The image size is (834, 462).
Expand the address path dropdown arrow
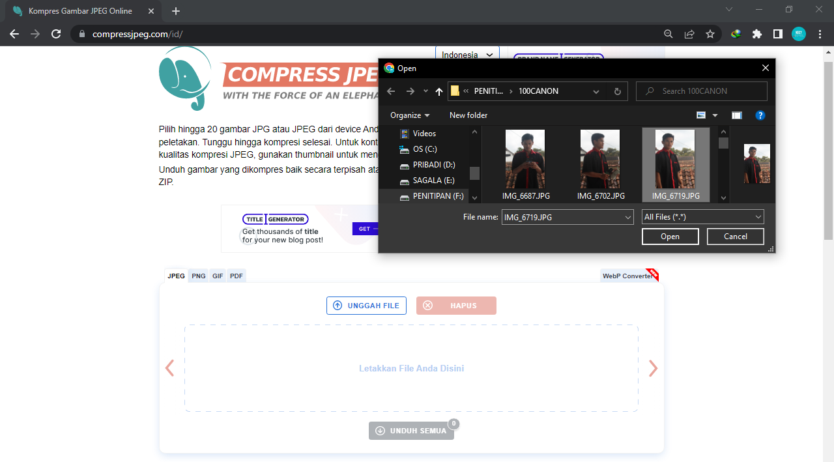(x=596, y=91)
